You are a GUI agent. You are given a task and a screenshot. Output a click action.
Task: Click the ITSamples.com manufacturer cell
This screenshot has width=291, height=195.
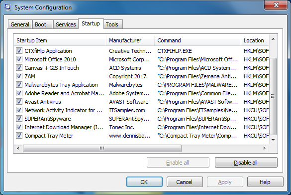(x=127, y=110)
